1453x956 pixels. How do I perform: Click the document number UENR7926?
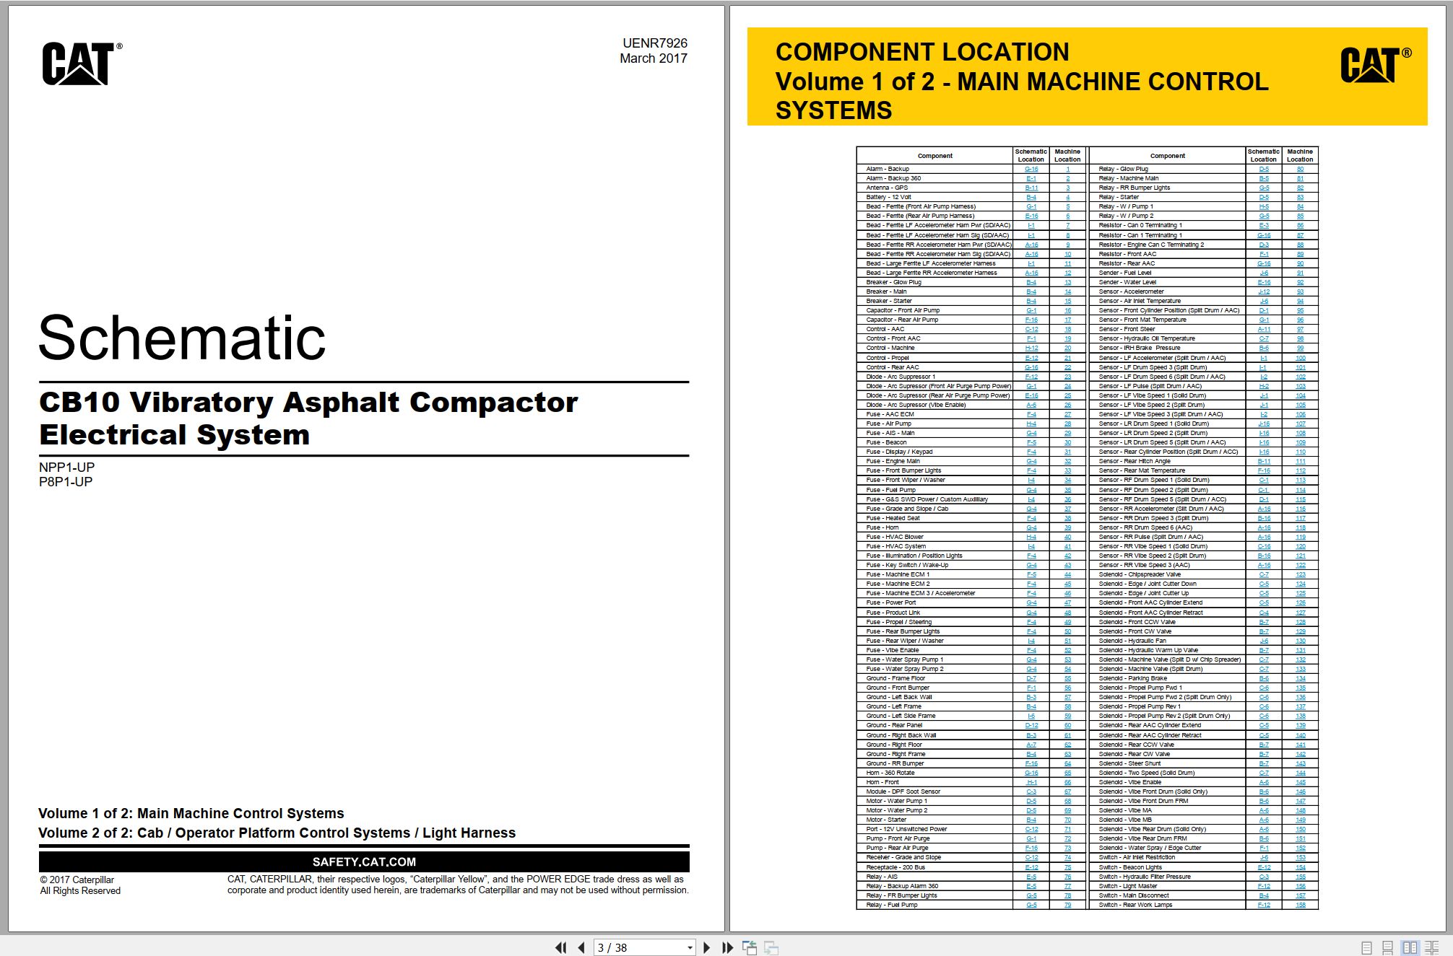point(654,43)
